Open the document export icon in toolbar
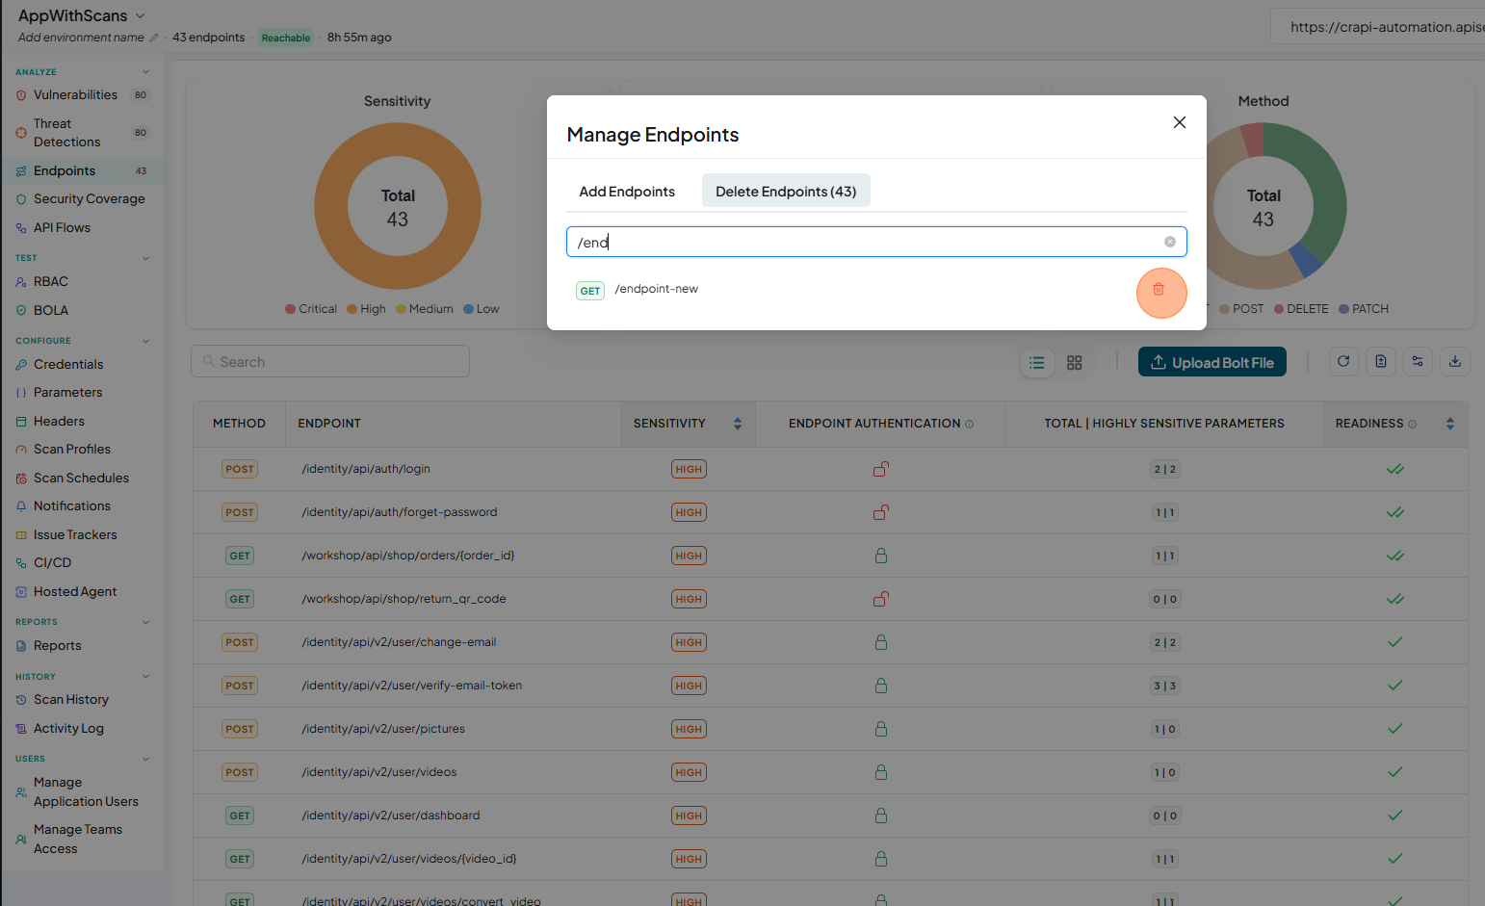Viewport: 1485px width, 906px height. click(x=1381, y=362)
